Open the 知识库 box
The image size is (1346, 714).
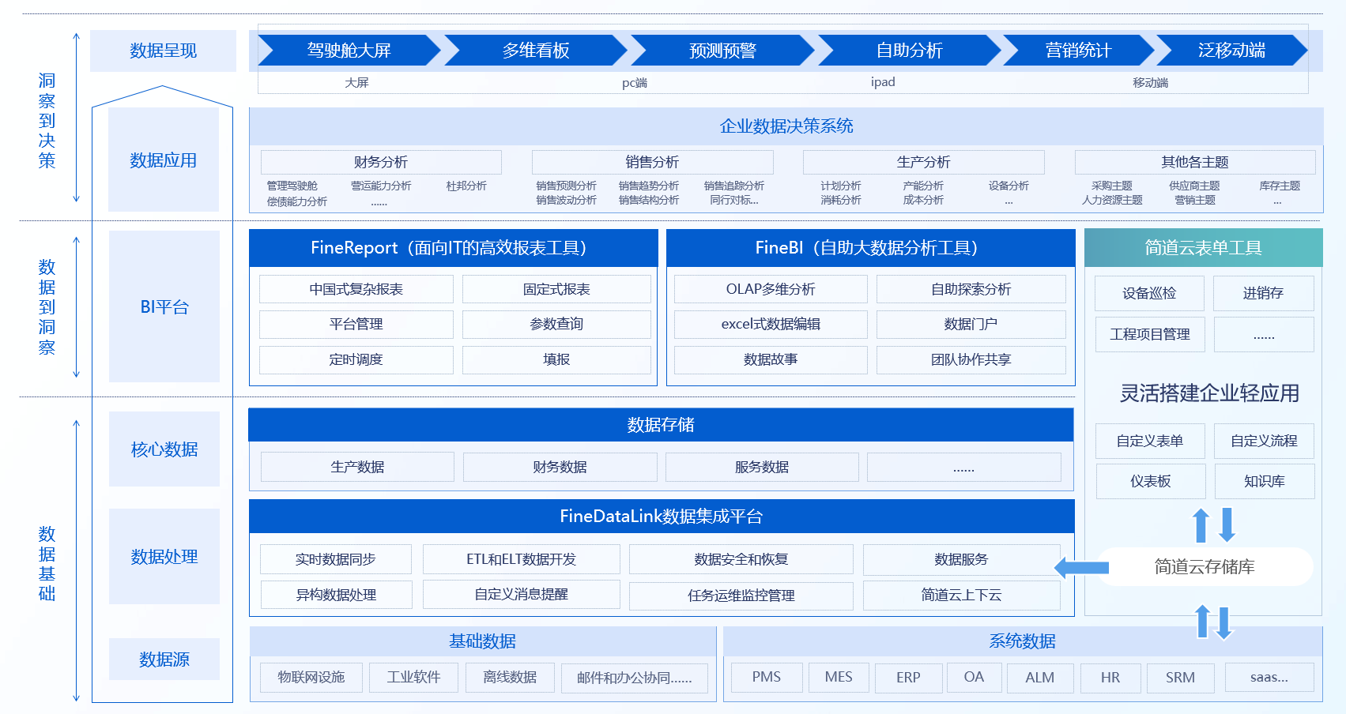point(1264,481)
